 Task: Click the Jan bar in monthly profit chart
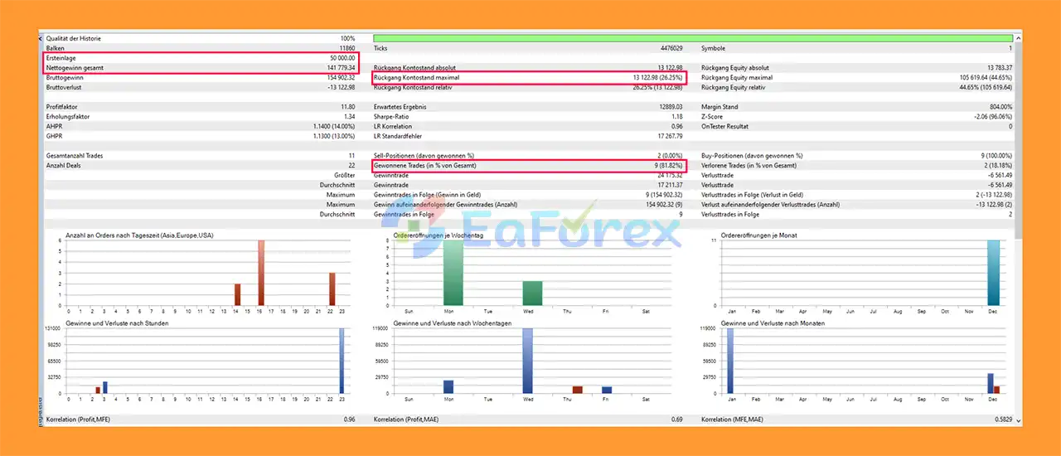[x=730, y=361]
